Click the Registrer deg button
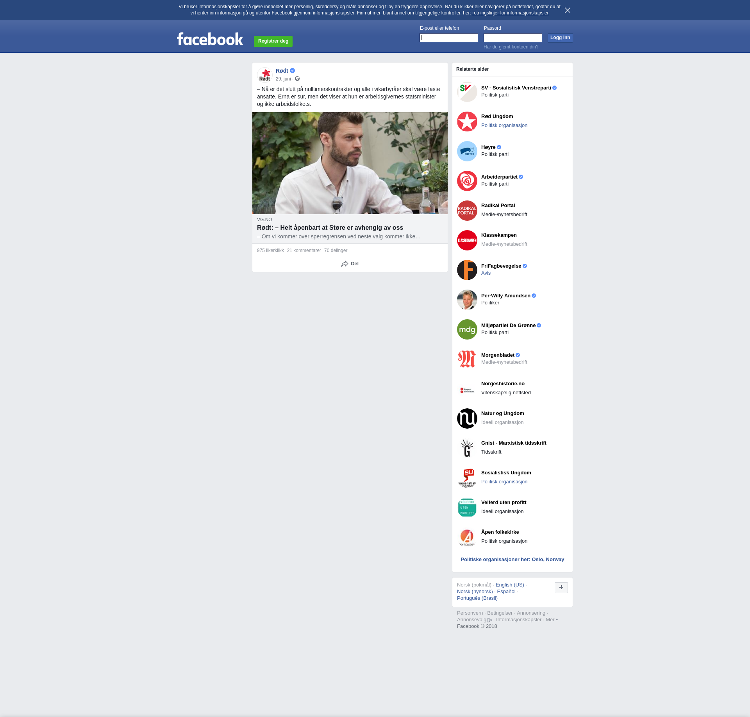 click(273, 41)
